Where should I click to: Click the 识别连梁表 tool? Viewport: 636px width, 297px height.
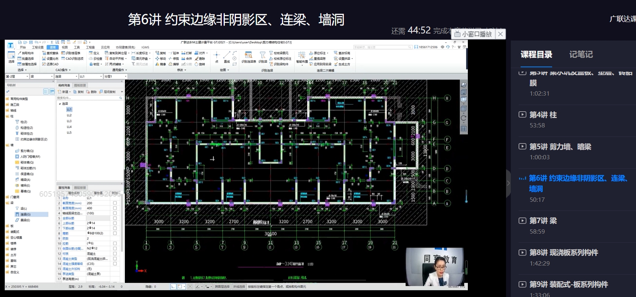click(248, 57)
